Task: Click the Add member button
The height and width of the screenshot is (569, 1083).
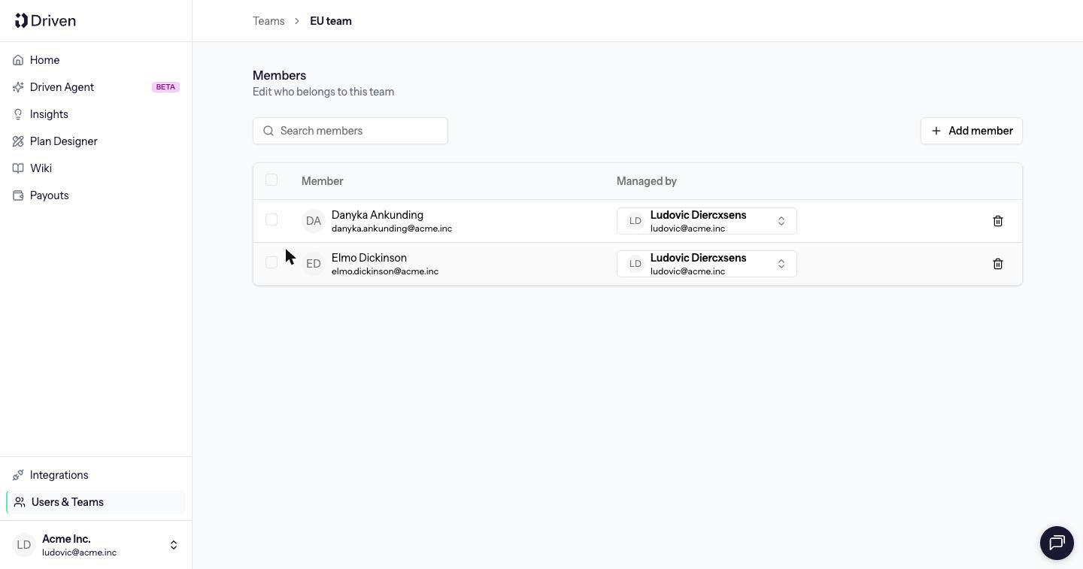Action: click(x=972, y=131)
